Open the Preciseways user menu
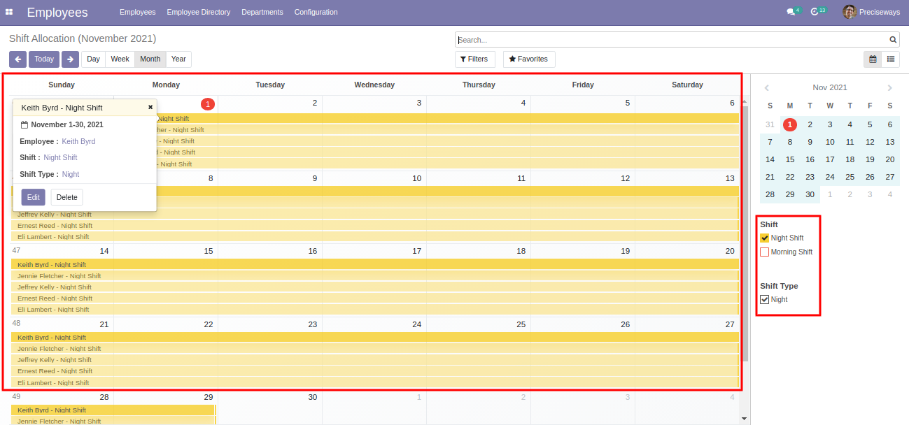 tap(871, 12)
